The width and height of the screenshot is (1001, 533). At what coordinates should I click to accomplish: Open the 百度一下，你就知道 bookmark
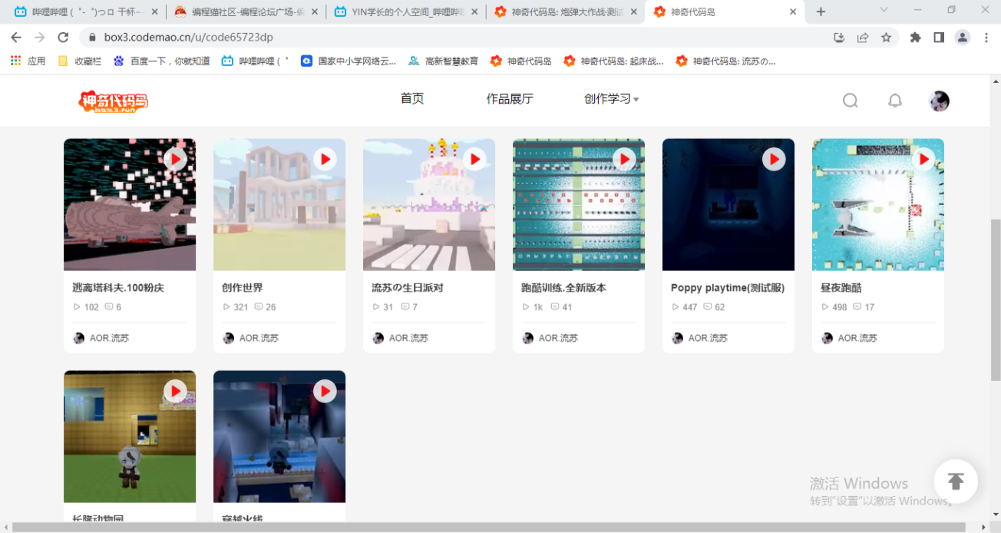pyautogui.click(x=161, y=61)
